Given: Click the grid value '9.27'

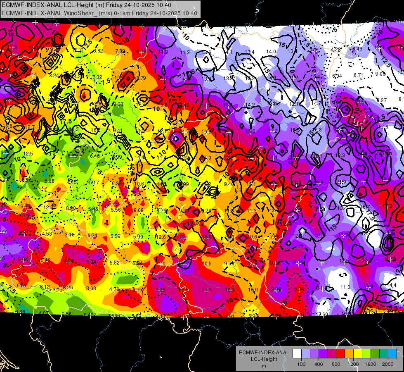Looking at the screenshot, I should [x=382, y=100].
